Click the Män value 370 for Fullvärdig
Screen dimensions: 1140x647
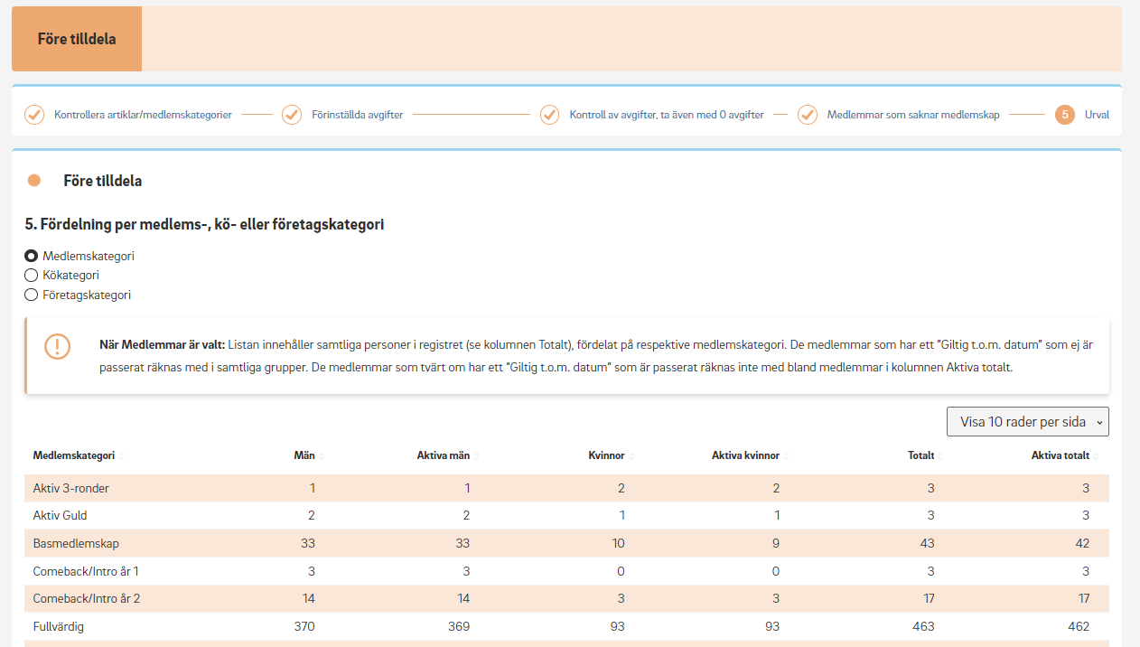point(304,626)
